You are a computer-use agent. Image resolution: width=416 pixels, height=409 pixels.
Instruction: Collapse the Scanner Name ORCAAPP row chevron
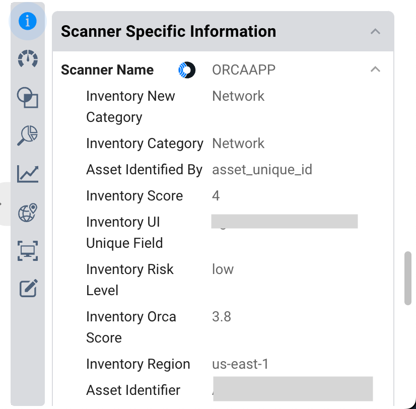[x=375, y=70]
